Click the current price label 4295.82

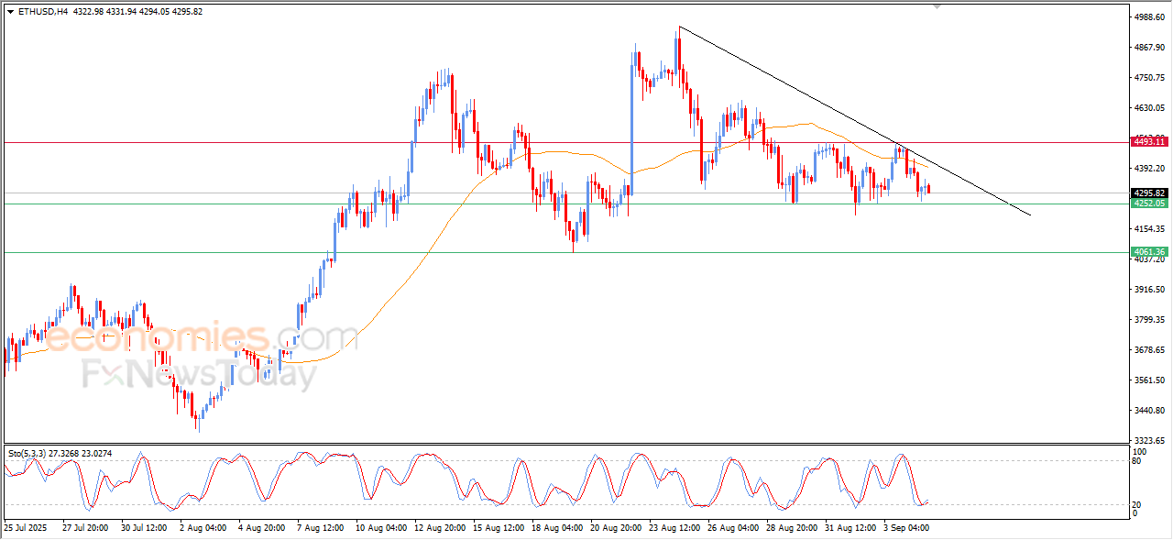click(1149, 193)
